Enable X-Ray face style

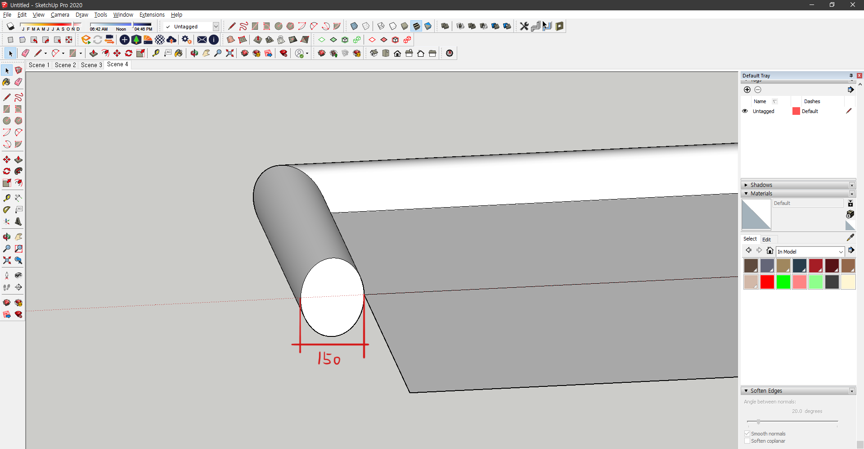pyautogui.click(x=354, y=26)
